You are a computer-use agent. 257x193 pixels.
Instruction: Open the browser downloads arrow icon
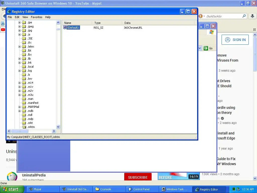click(252, 16)
